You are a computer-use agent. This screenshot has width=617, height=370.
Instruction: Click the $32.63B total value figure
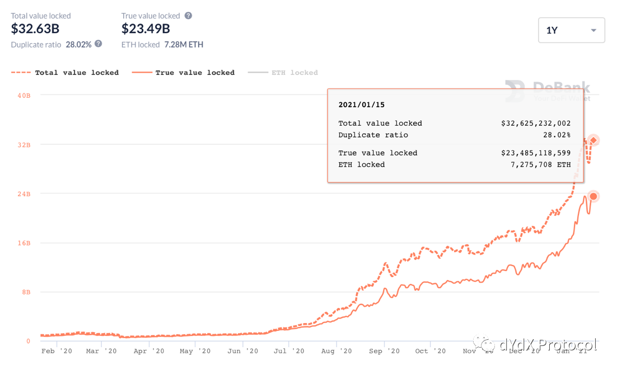35,29
